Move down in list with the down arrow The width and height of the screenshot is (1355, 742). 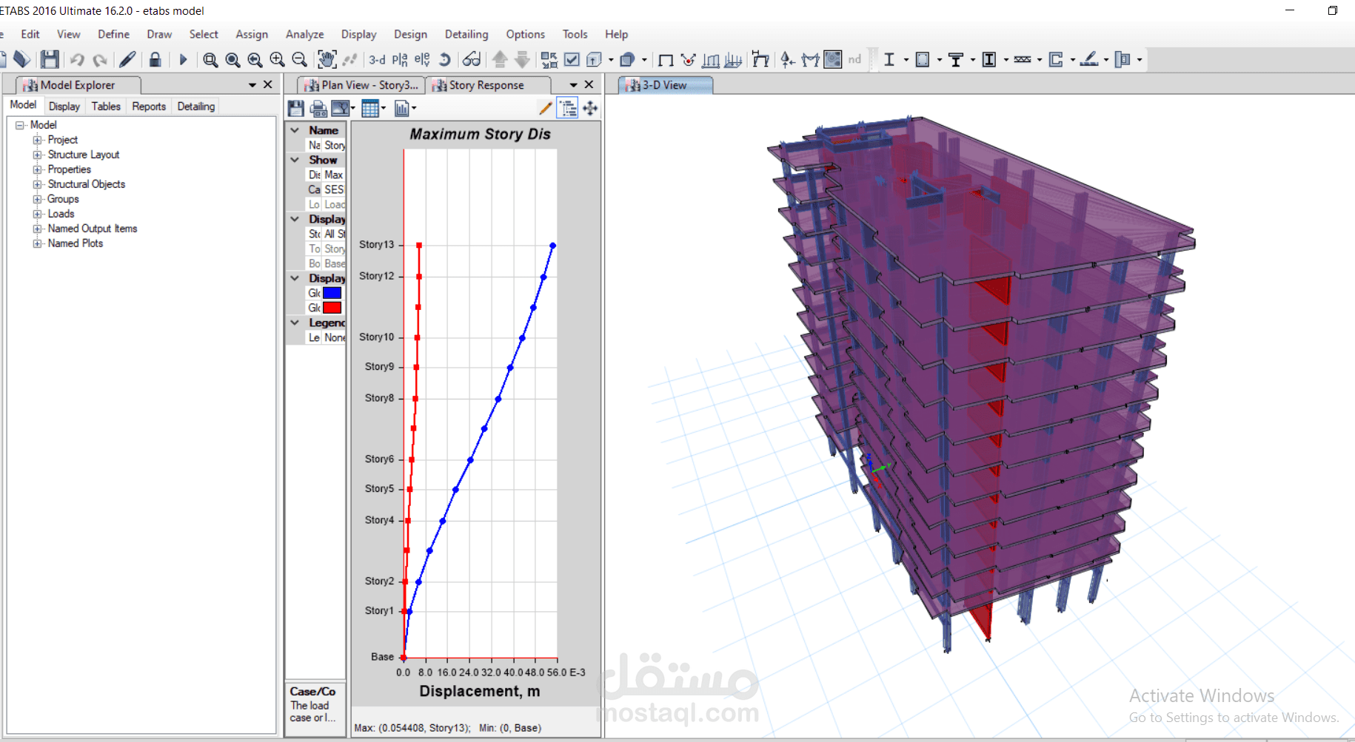pyautogui.click(x=522, y=59)
